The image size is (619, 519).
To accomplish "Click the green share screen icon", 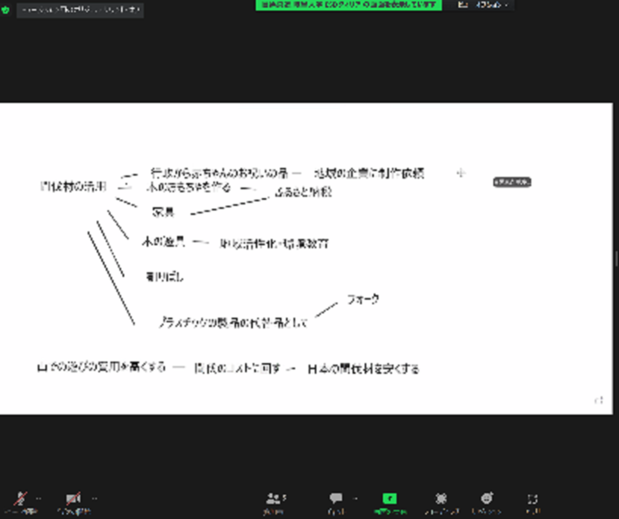I will pos(389,498).
